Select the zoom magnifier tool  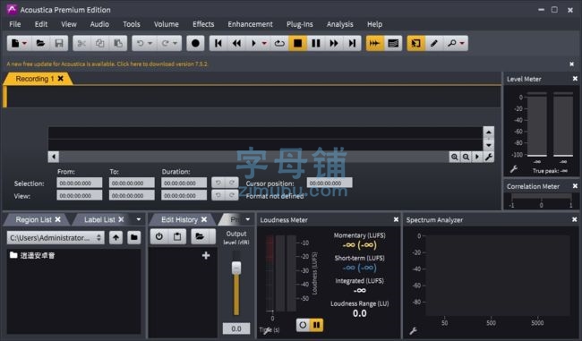pyautogui.click(x=451, y=44)
